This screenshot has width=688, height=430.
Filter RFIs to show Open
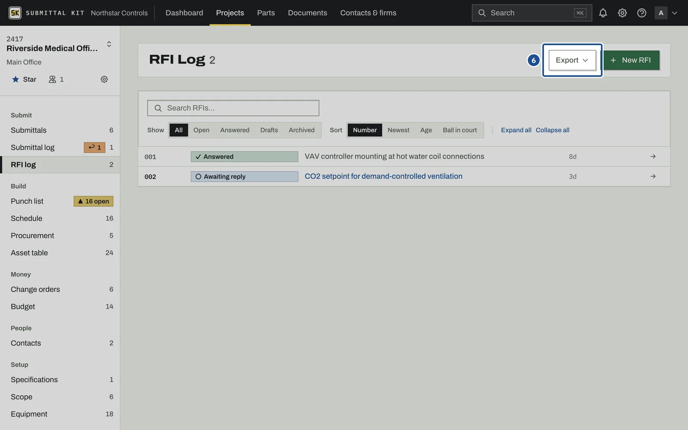201,130
